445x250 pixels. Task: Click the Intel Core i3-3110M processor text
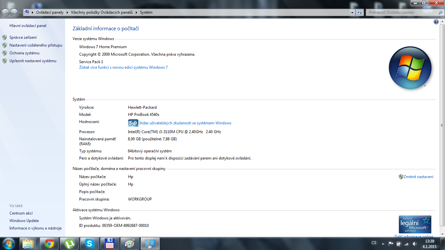(174, 132)
